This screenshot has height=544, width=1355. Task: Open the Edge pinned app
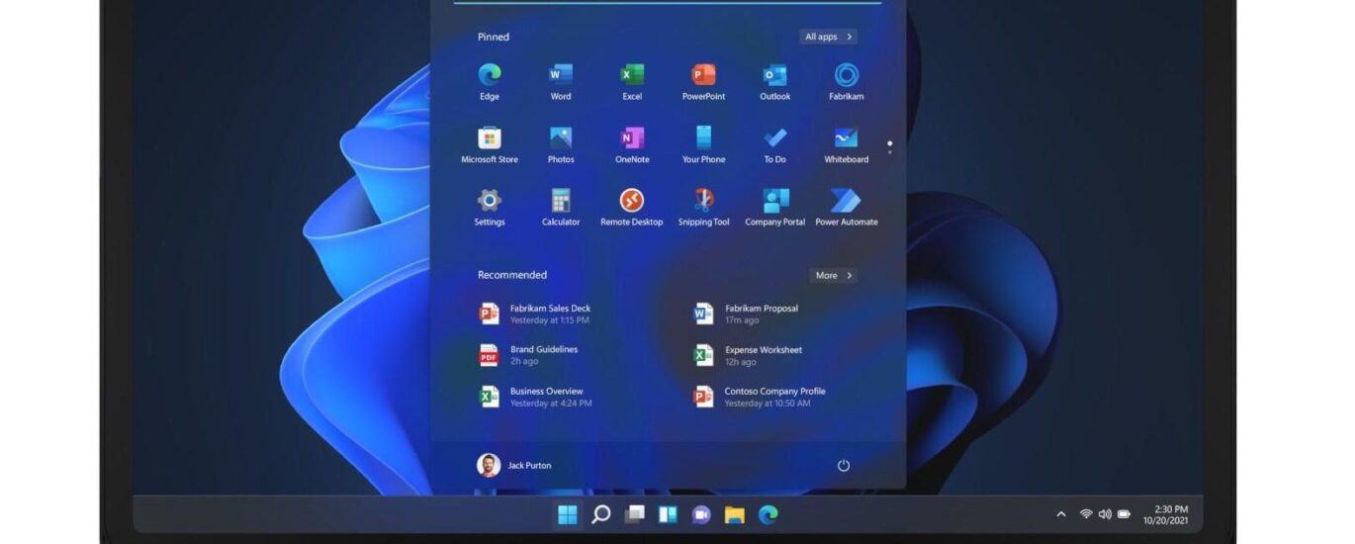(490, 82)
